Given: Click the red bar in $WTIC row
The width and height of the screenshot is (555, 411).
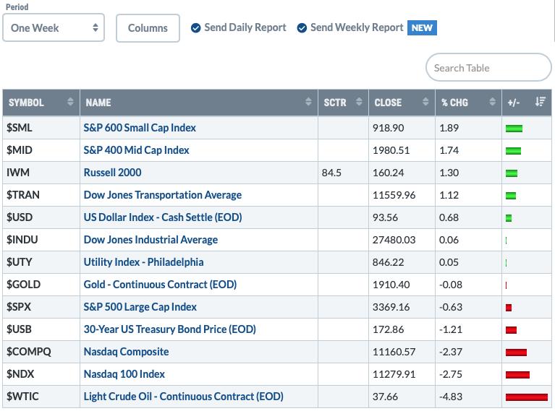Looking at the screenshot, I should (527, 397).
